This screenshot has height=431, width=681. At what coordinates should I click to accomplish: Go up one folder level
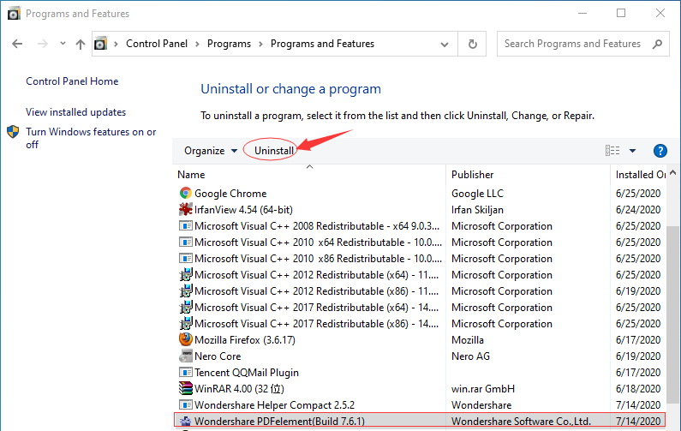pyautogui.click(x=81, y=44)
